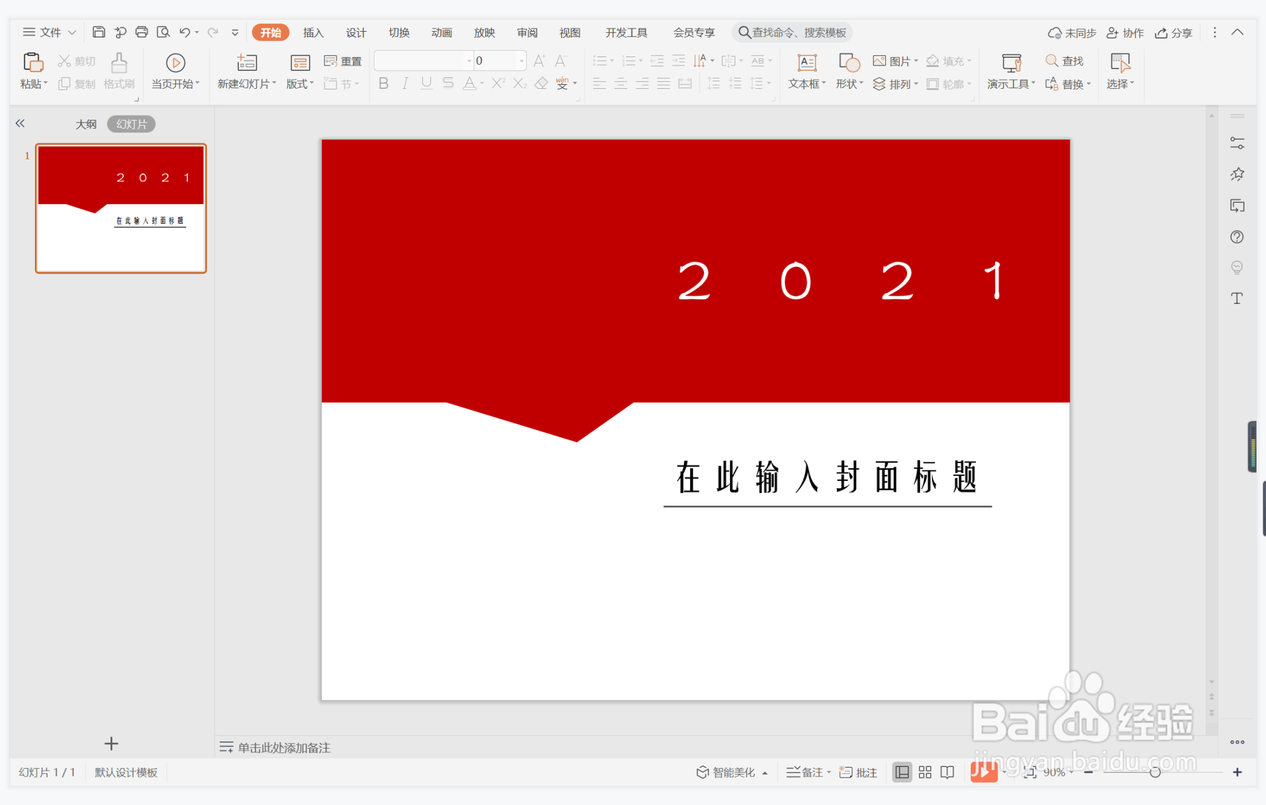Increase font size icon
Image resolution: width=1266 pixels, height=805 pixels.
[539, 61]
